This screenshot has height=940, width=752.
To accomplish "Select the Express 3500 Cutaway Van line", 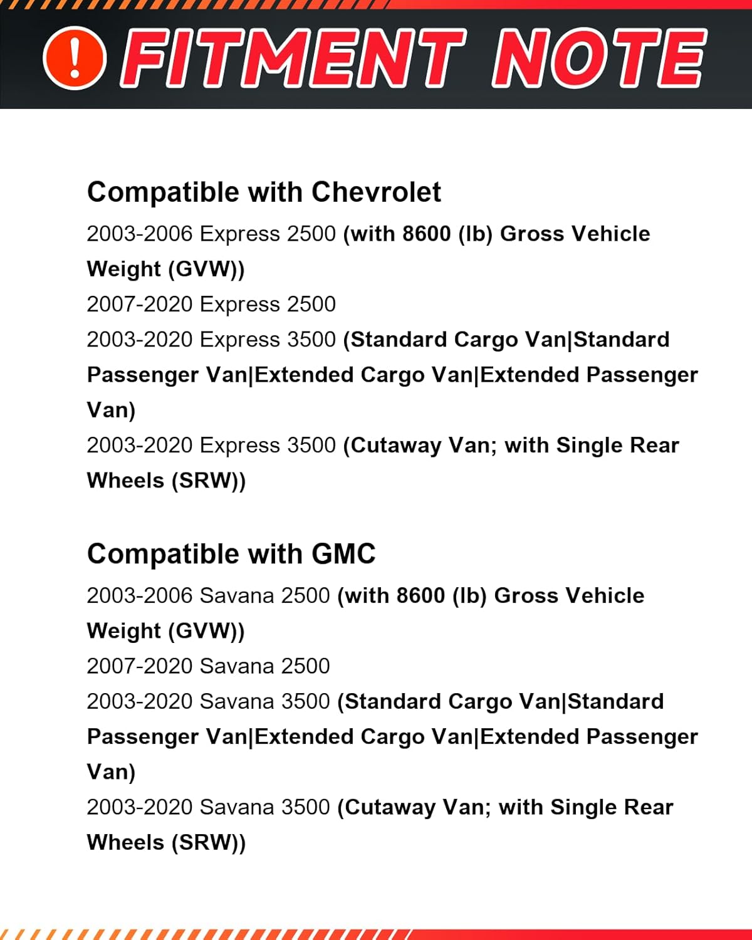I will tap(382, 445).
